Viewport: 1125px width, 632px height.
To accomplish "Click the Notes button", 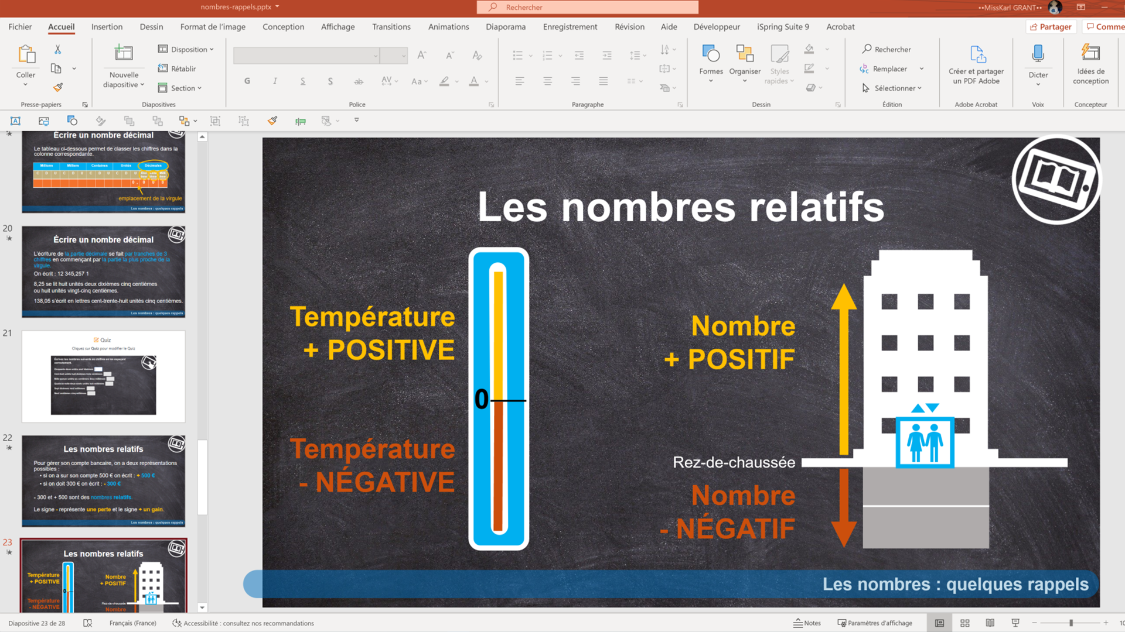I will 807,623.
